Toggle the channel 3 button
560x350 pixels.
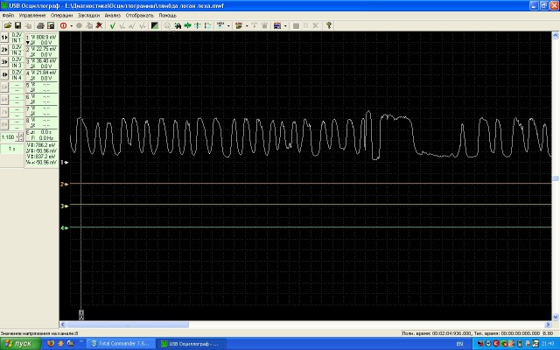coord(4,62)
